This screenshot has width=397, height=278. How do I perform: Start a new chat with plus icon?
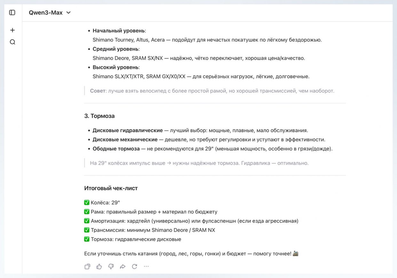tap(12, 30)
